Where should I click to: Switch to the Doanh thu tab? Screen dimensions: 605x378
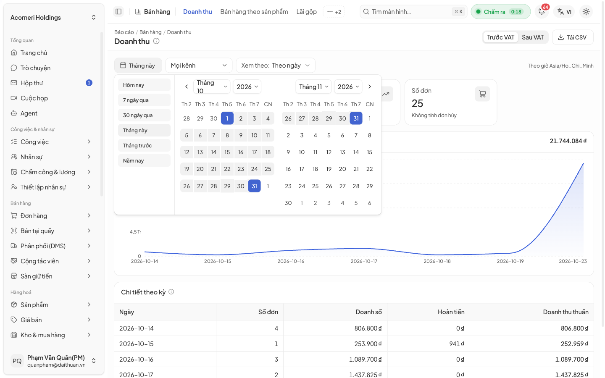pyautogui.click(x=197, y=12)
